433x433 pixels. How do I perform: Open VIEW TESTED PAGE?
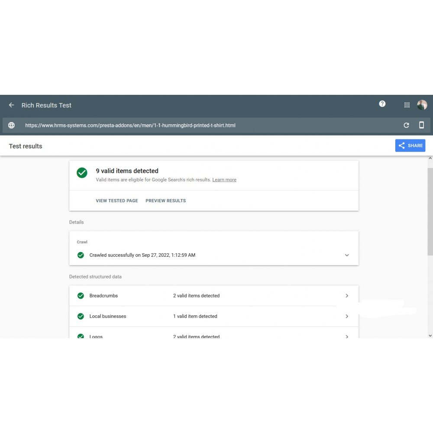117,201
